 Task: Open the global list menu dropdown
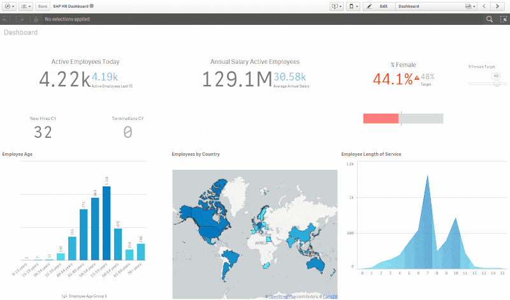point(26,6)
